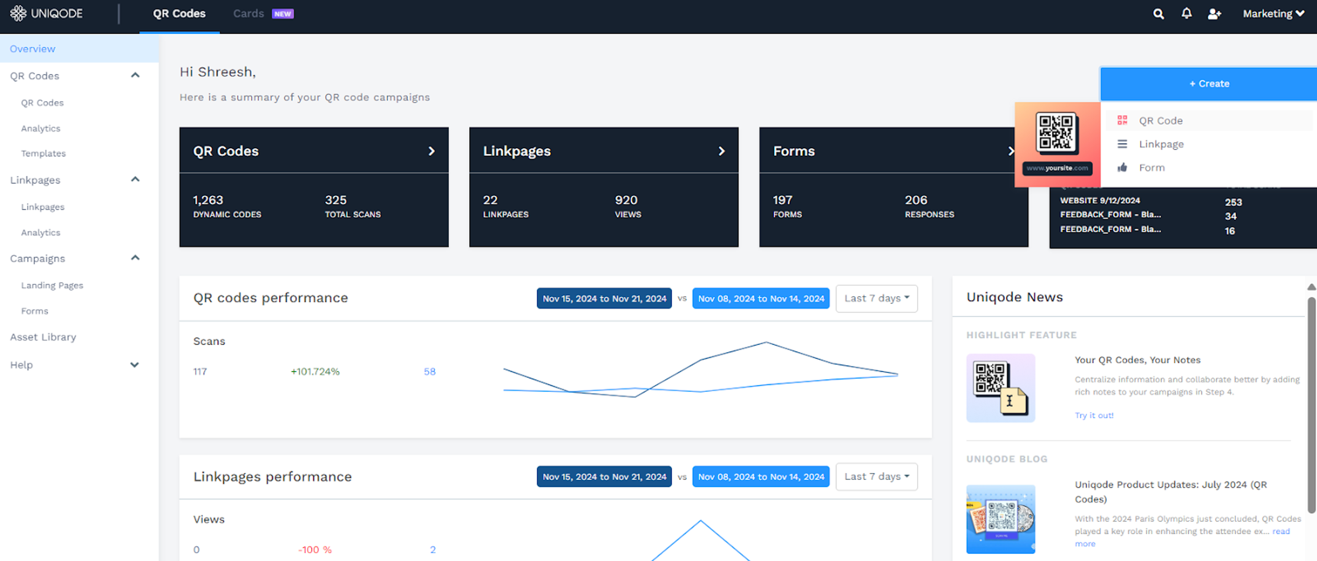Open Asset Library in sidebar
1317x561 pixels.
coord(43,337)
